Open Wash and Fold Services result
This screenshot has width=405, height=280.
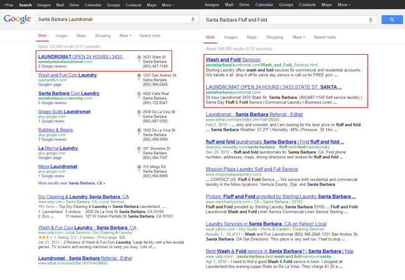point(233,60)
